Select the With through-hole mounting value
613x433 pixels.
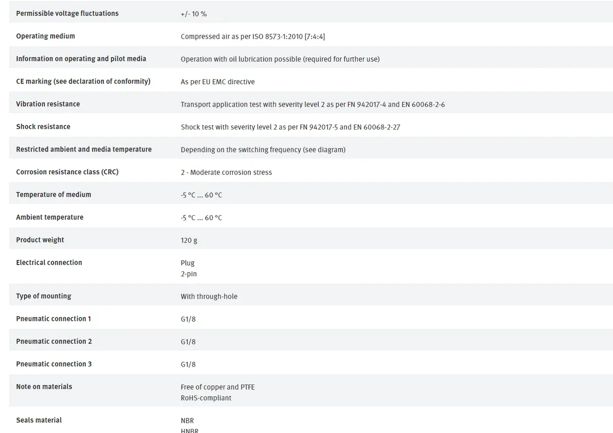209,296
